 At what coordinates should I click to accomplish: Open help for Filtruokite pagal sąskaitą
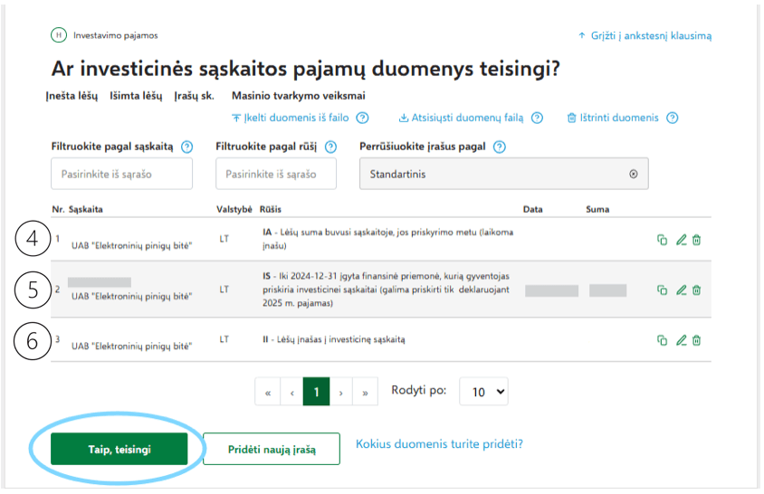pos(186,147)
